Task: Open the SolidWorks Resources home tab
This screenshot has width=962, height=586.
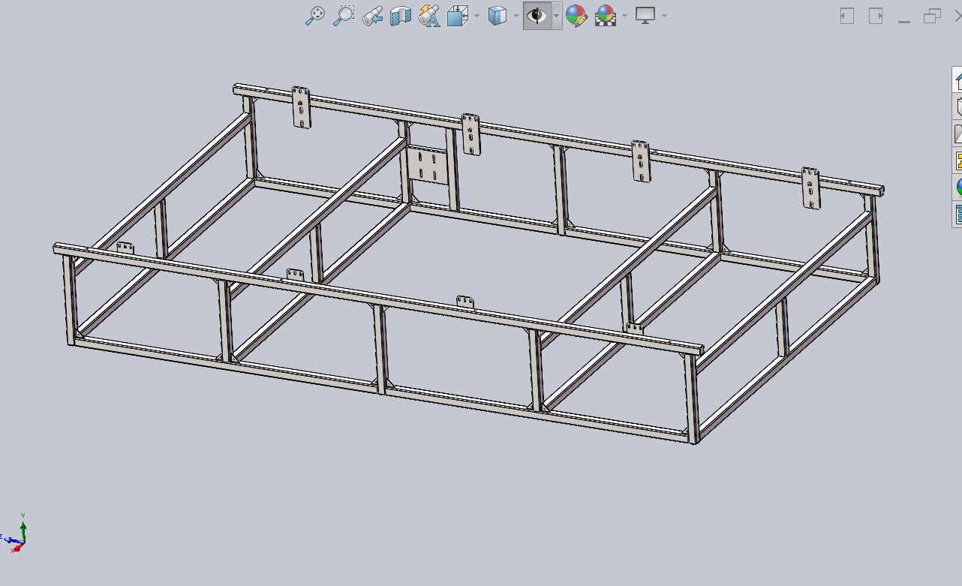Action: (x=957, y=80)
